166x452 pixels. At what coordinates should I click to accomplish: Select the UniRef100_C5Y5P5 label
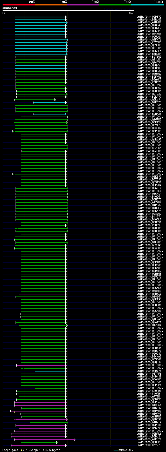pyautogui.click(x=149, y=43)
